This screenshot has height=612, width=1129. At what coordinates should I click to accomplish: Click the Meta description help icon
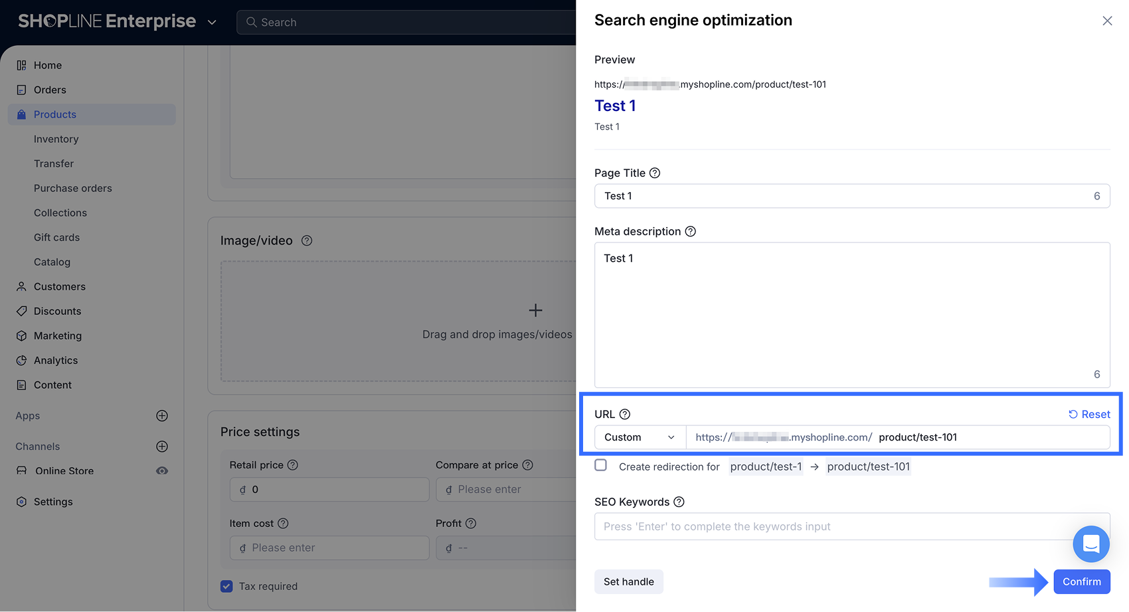[x=691, y=231]
